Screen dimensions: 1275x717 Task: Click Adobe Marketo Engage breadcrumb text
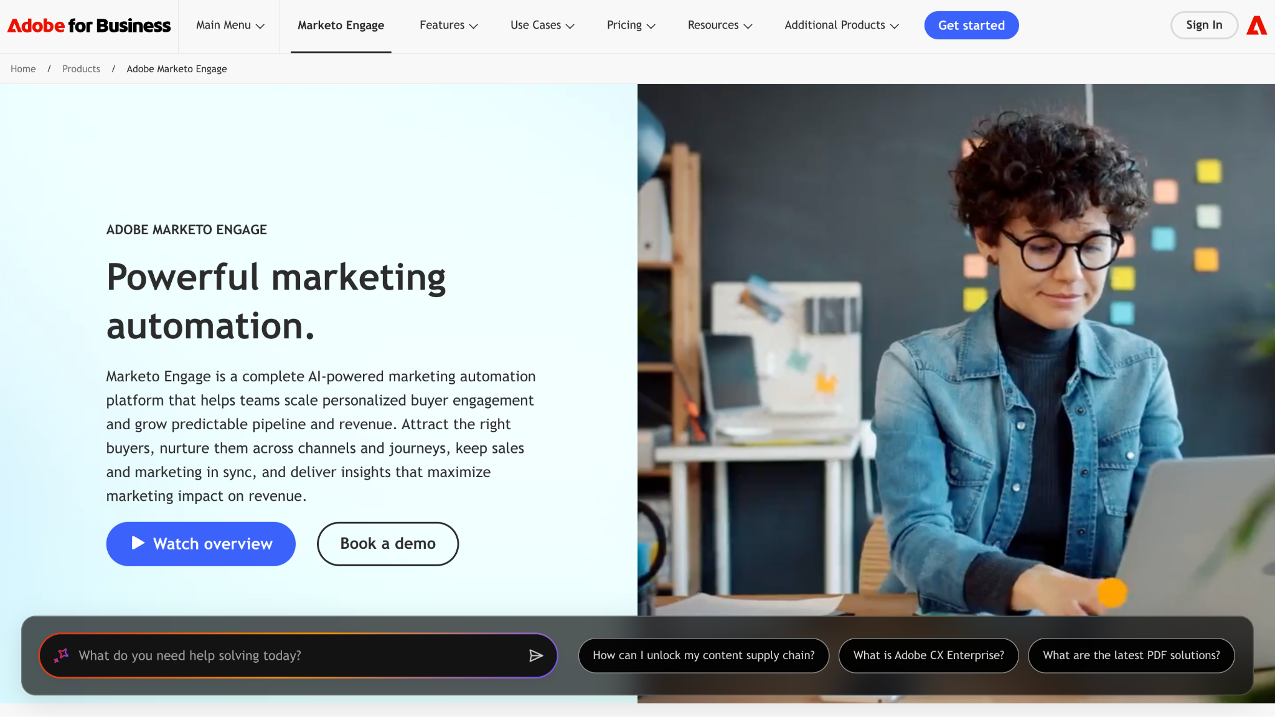pos(176,69)
